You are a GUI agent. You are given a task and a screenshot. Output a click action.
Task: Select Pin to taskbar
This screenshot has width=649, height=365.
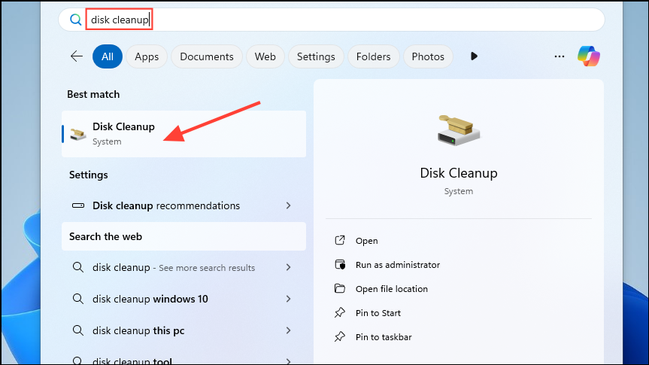click(384, 337)
